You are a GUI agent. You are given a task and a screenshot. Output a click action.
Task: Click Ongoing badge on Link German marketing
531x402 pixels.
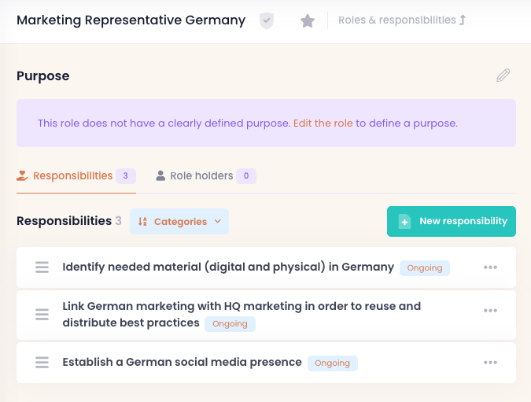[230, 323]
